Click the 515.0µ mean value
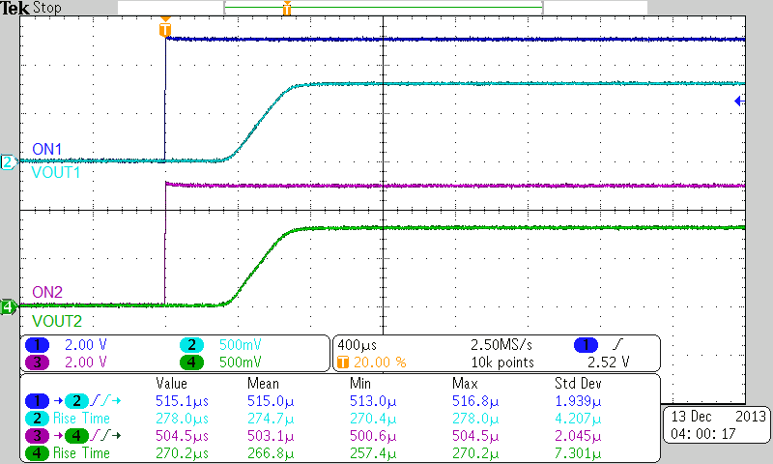This screenshot has width=773, height=464. [271, 401]
